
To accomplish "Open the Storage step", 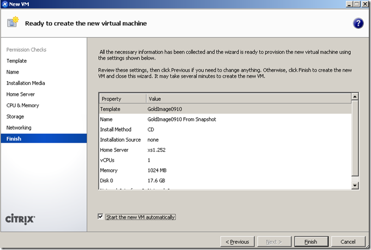I will coord(15,116).
